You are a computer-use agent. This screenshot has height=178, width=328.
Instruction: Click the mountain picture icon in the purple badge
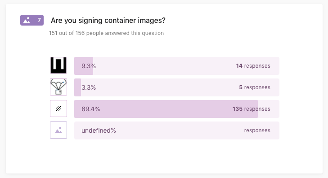click(27, 20)
